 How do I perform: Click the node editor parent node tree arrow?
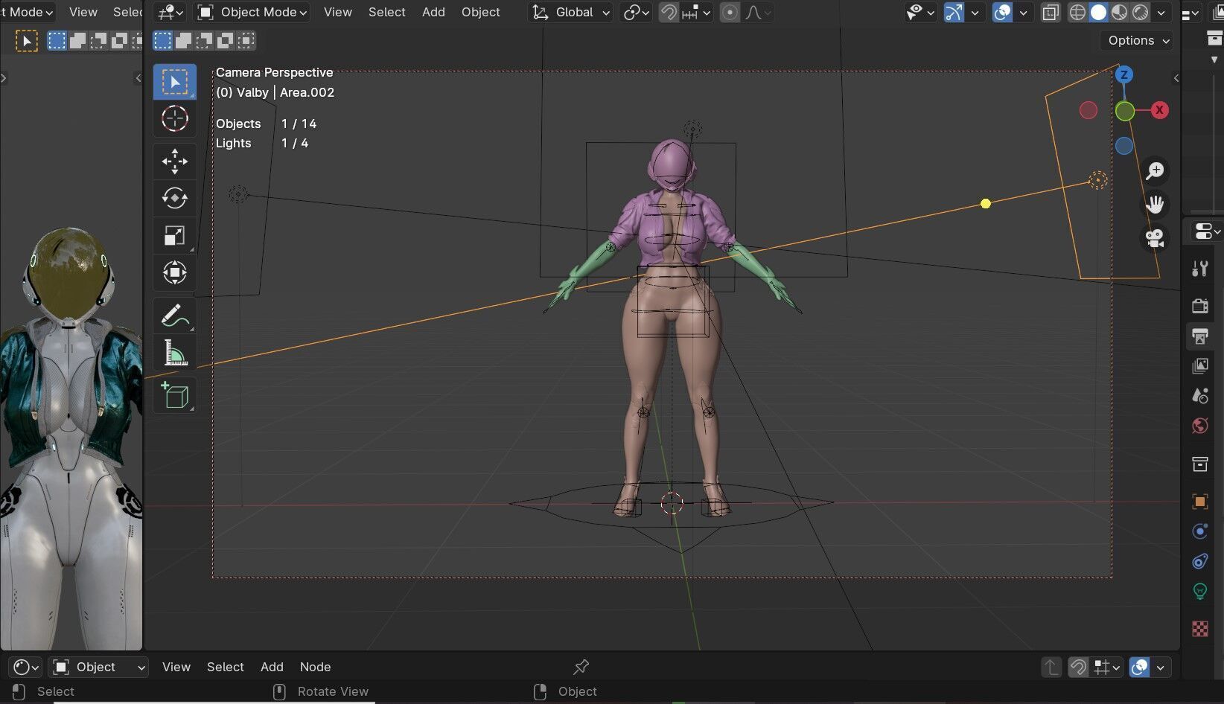[x=1051, y=668]
